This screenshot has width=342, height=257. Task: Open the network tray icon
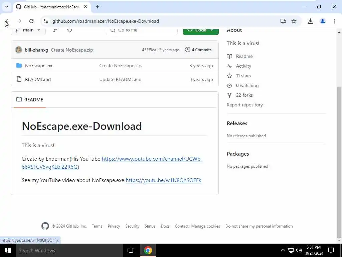291,250
